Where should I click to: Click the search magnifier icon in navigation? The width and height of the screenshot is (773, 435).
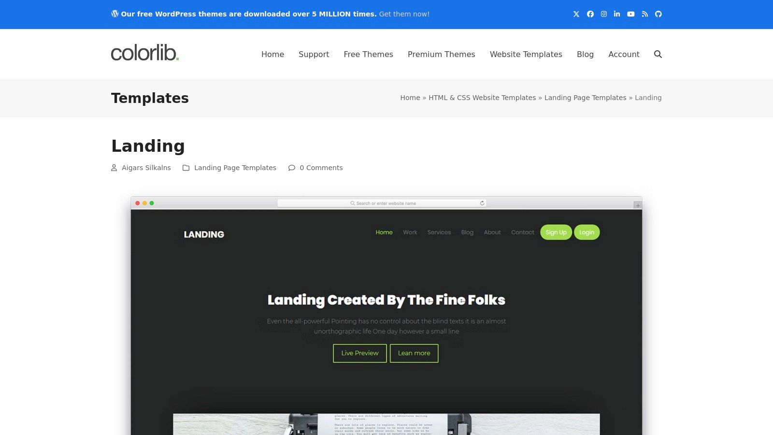[x=658, y=54]
